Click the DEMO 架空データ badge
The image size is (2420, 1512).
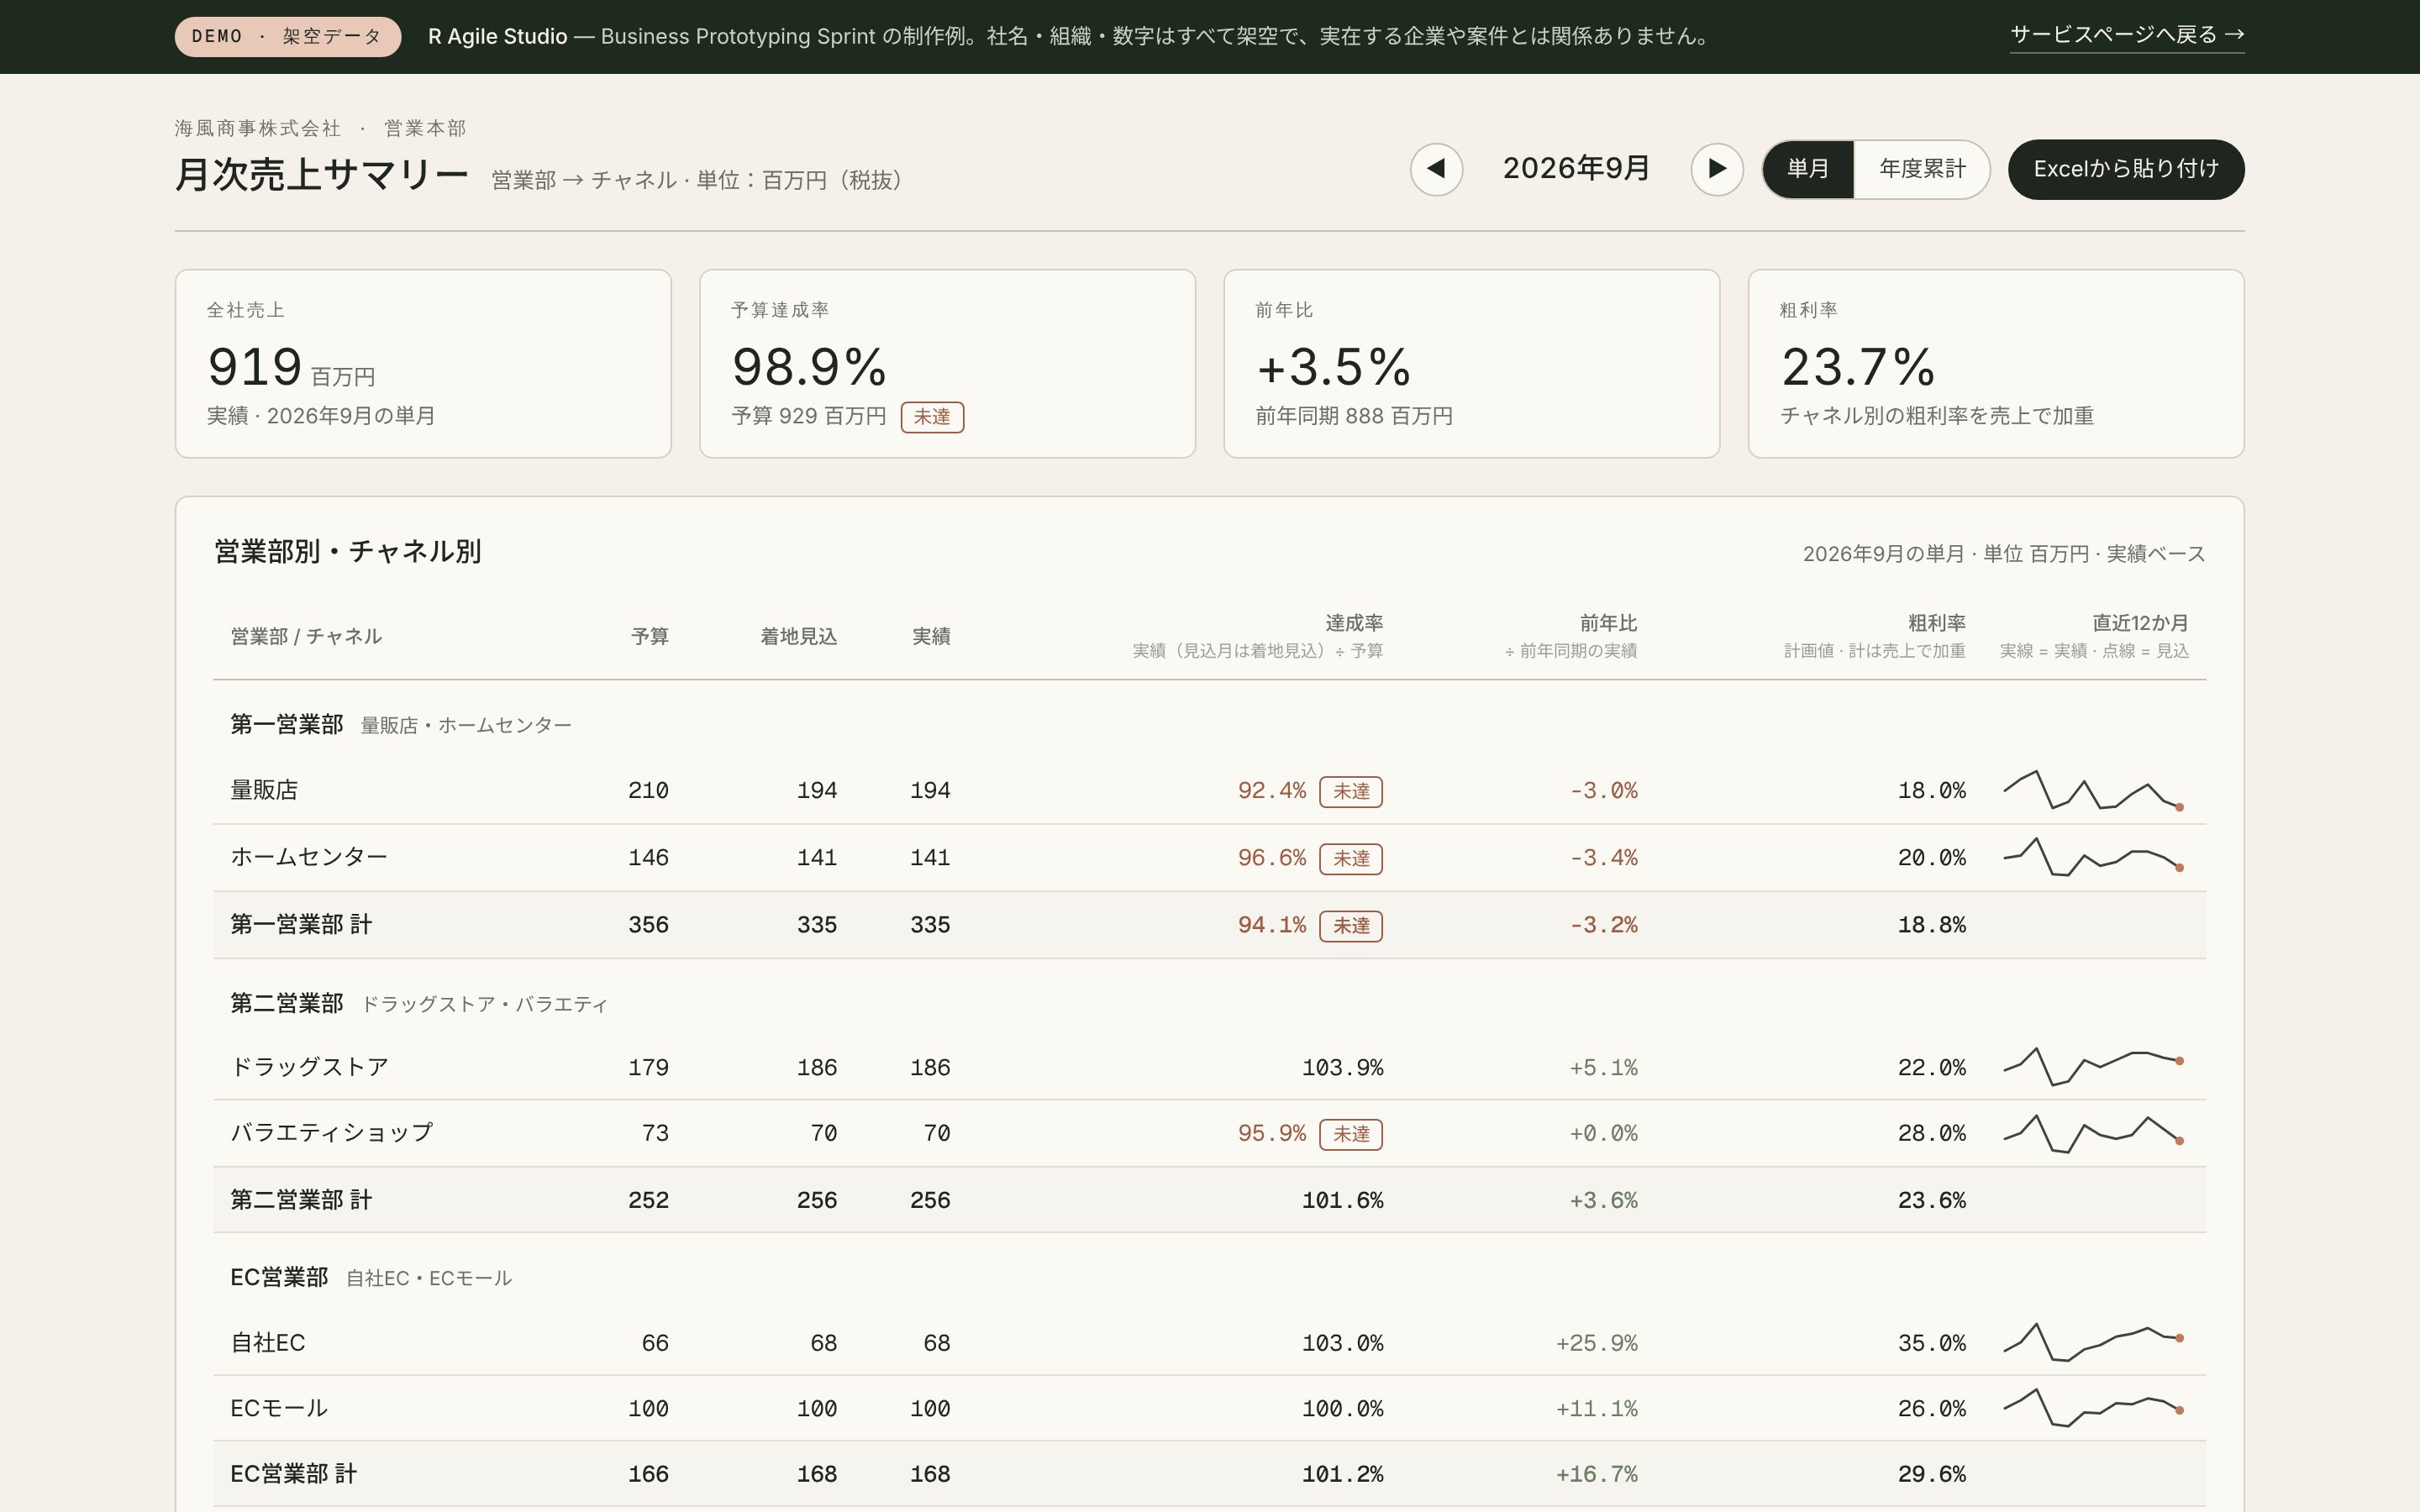point(288,37)
